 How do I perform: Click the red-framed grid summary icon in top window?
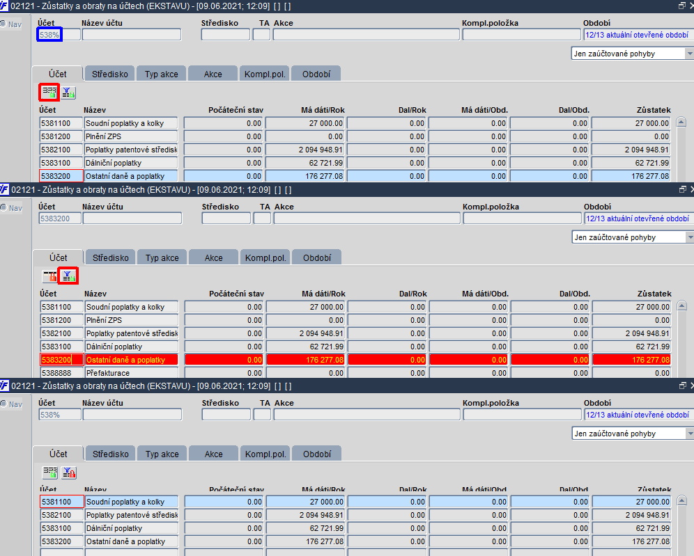49,93
